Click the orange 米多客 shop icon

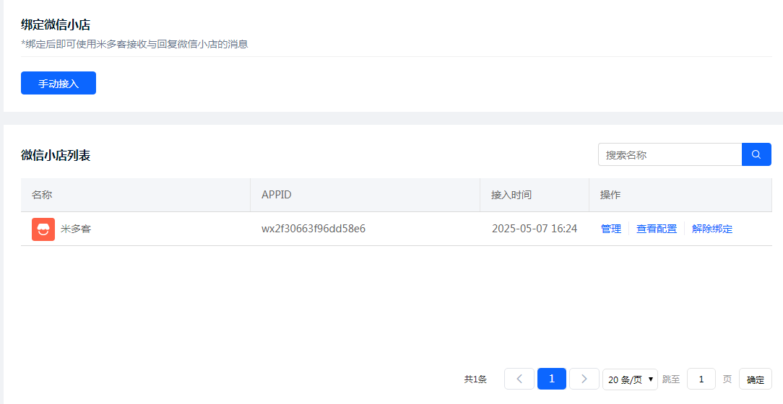pos(43,229)
